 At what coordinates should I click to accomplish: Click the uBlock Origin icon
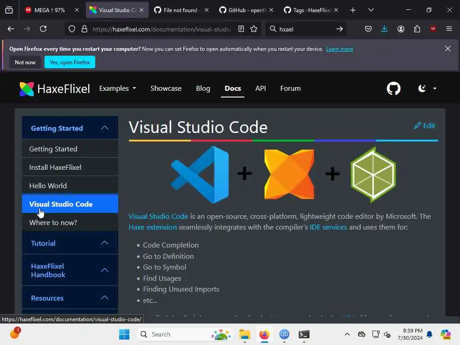coord(433,29)
